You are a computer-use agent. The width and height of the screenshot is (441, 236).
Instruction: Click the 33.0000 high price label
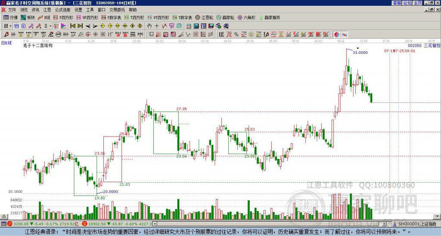tap(360, 53)
